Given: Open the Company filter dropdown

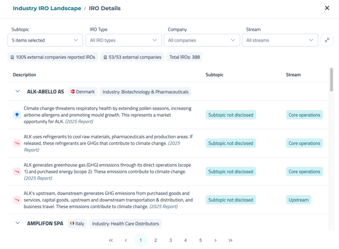Looking at the screenshot, I should click(x=201, y=40).
